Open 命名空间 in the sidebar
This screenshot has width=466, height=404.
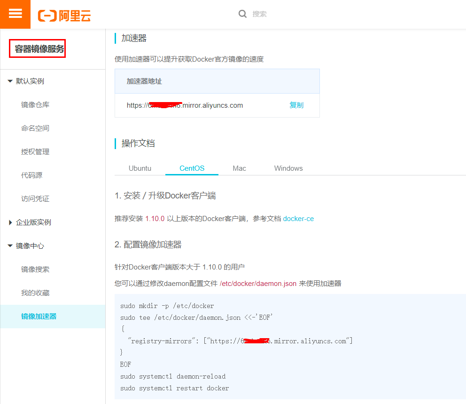tap(35, 128)
